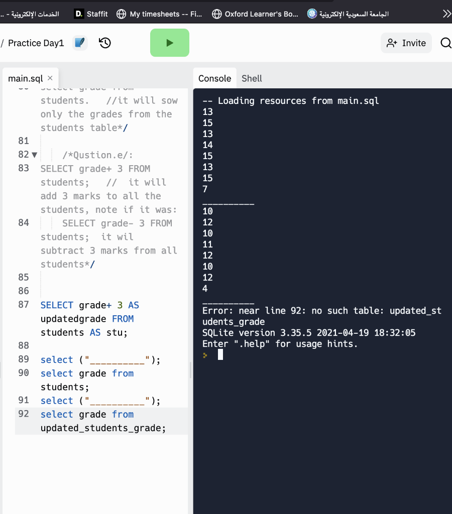Image resolution: width=452 pixels, height=514 pixels.
Task: Click the Practice Day1 project title
Action: [x=36, y=43]
